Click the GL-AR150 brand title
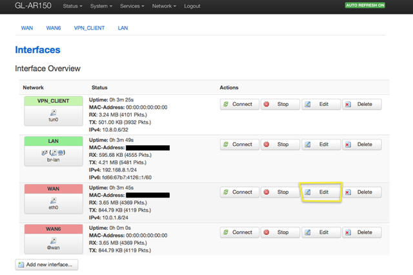This screenshot has width=413, height=275. (x=33, y=6)
